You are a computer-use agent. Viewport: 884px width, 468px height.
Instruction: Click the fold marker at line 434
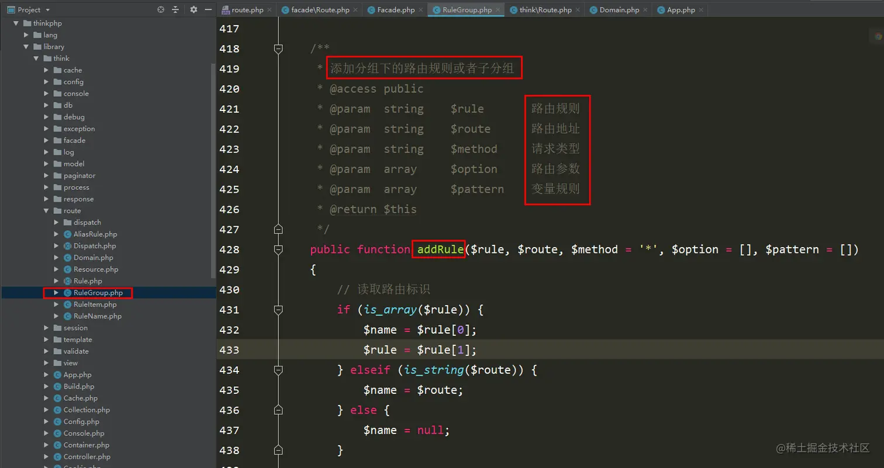[278, 370]
